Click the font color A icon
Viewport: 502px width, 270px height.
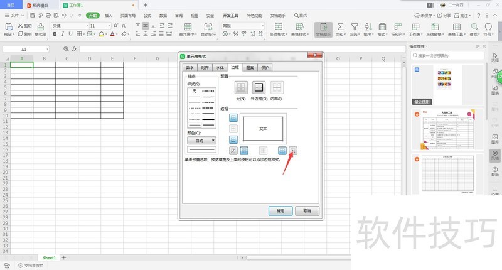click(x=112, y=34)
